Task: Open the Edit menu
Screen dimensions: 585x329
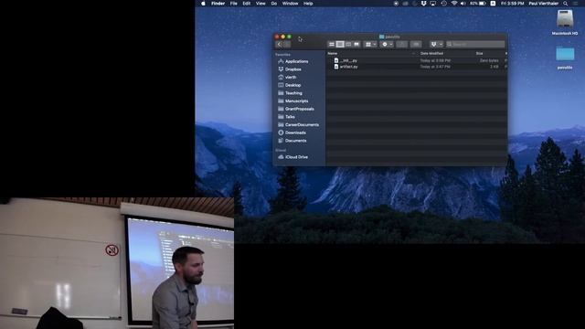Action: click(246, 4)
